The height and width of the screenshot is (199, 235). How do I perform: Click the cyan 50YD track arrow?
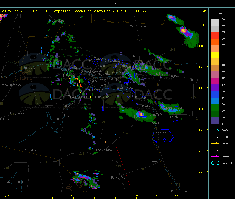point(215,130)
